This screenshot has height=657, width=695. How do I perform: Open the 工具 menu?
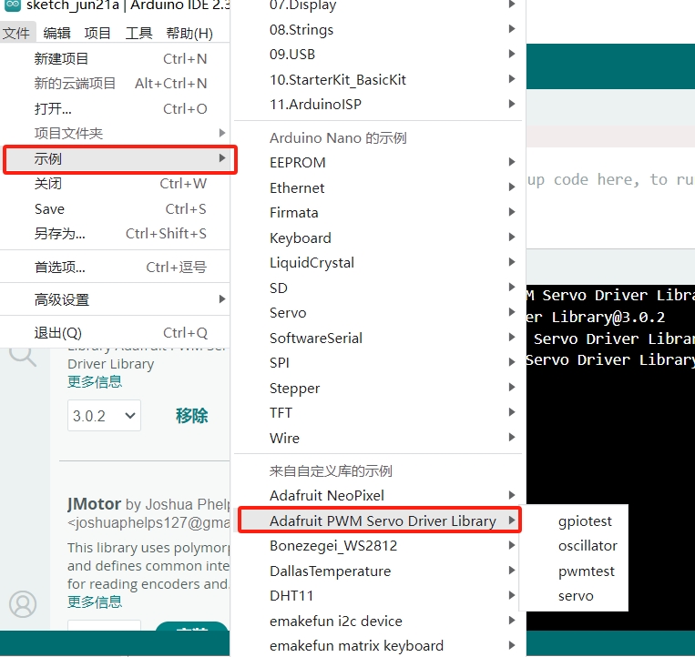[x=138, y=34]
